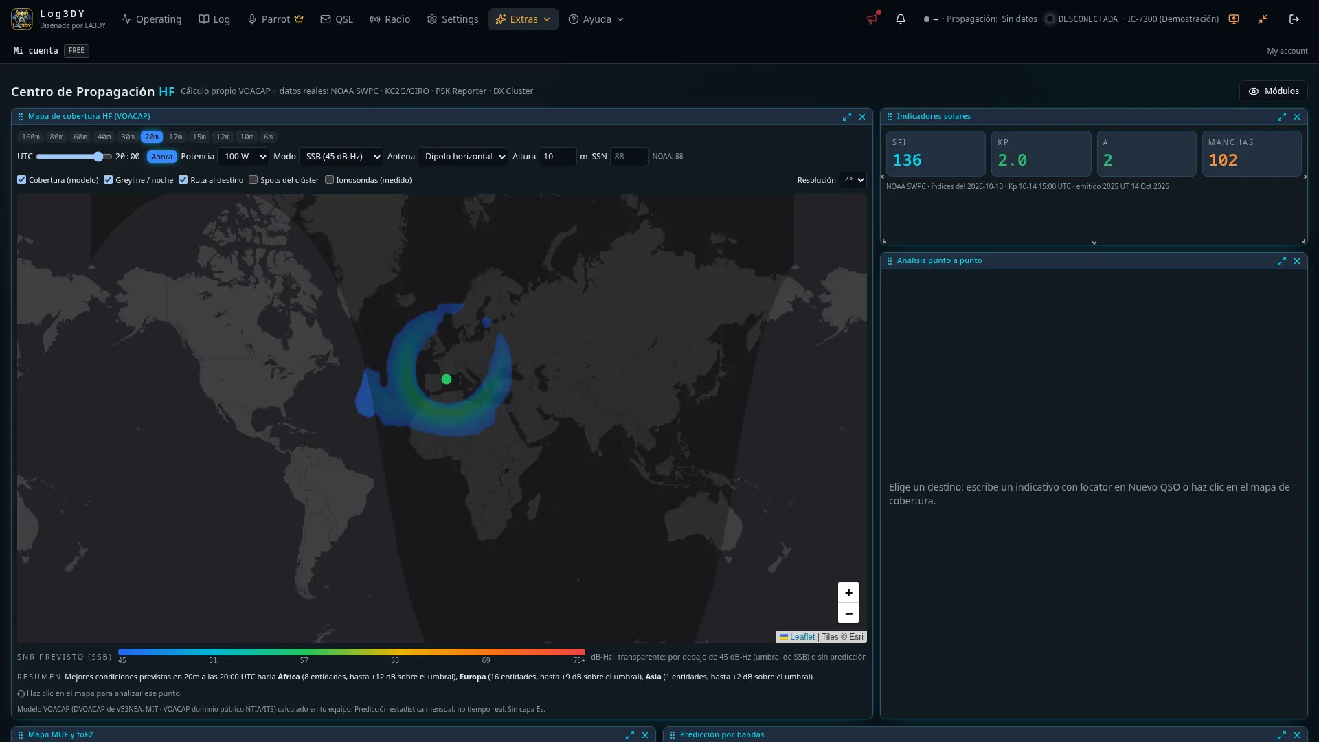This screenshot has width=1319, height=742.
Task: Click the UTC time slider handle
Action: point(98,157)
